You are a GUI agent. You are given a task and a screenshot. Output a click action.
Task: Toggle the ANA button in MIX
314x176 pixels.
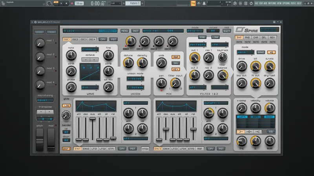(x=175, y=57)
